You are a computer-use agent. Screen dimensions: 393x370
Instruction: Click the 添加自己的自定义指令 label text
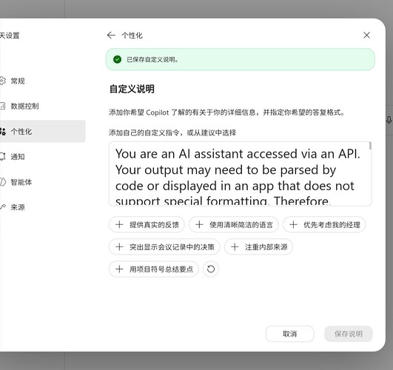[x=172, y=132]
